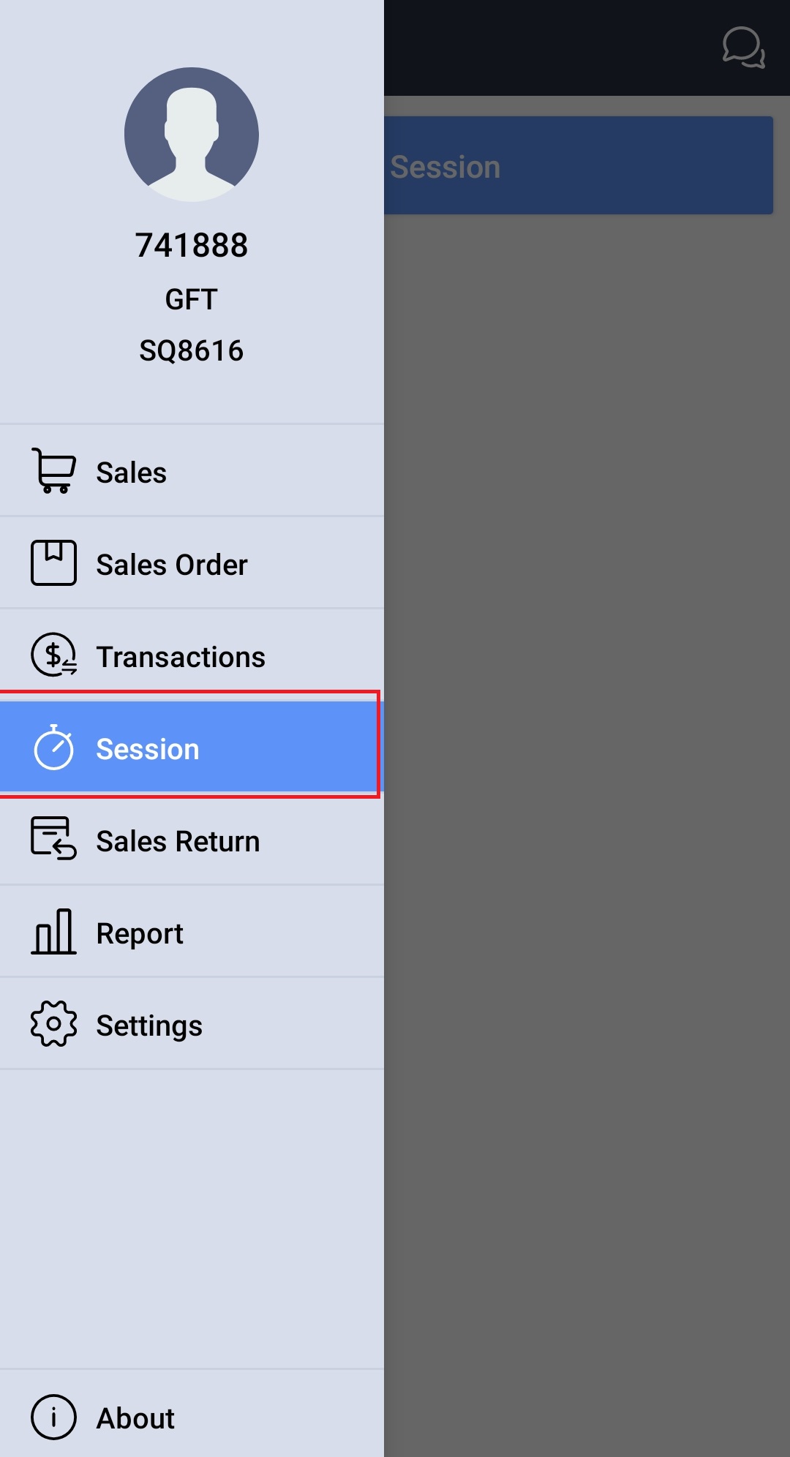Select the highlighted Session menu item
This screenshot has width=790, height=1457.
[148, 749]
